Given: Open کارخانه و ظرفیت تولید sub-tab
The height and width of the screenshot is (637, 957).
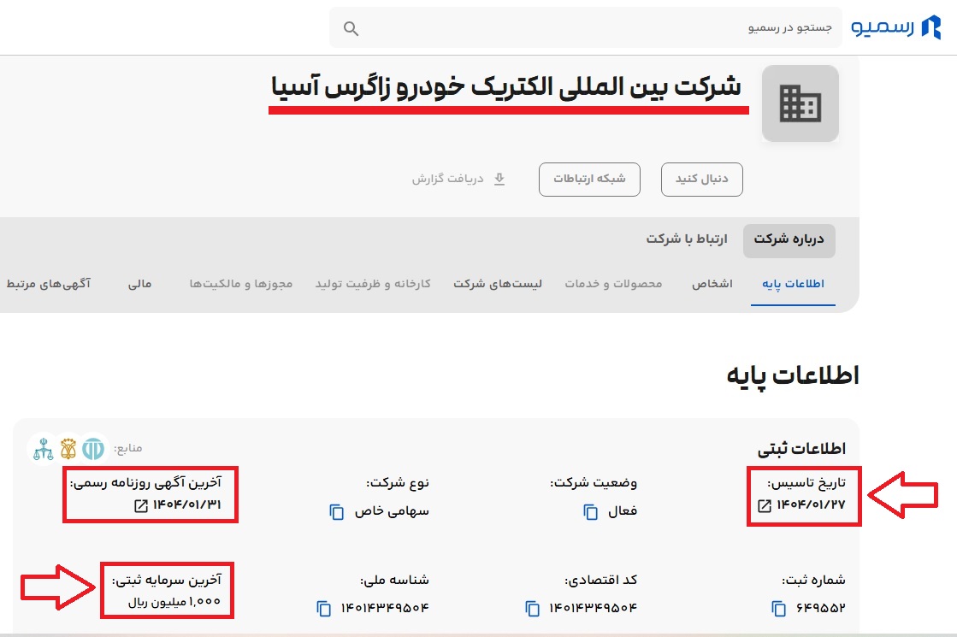Looking at the screenshot, I should (373, 285).
